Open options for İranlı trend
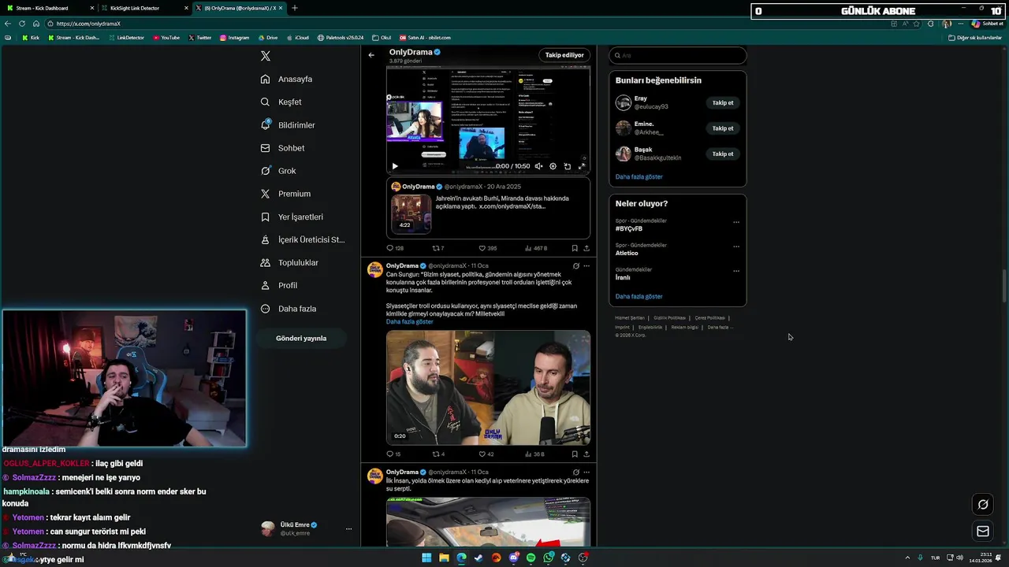This screenshot has height=567, width=1009. tap(736, 271)
